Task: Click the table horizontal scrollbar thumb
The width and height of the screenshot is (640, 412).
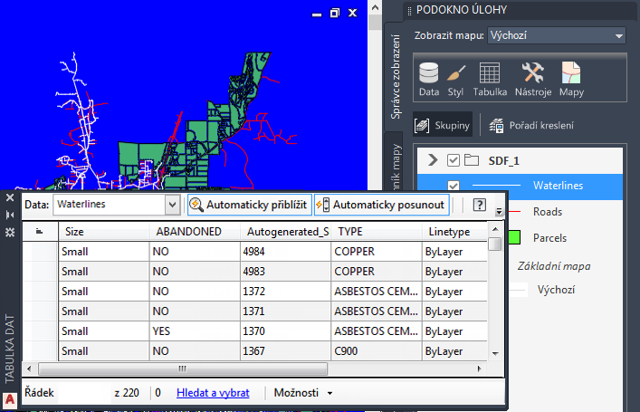Action: (x=183, y=369)
